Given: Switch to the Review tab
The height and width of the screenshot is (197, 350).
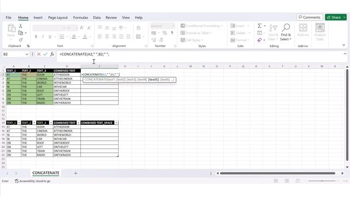Looking at the screenshot, I should point(111,18).
